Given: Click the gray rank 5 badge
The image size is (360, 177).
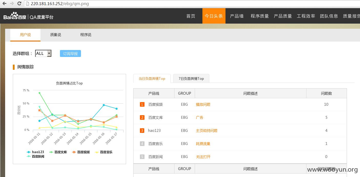Looking at the screenshot, I should tap(142, 157).
